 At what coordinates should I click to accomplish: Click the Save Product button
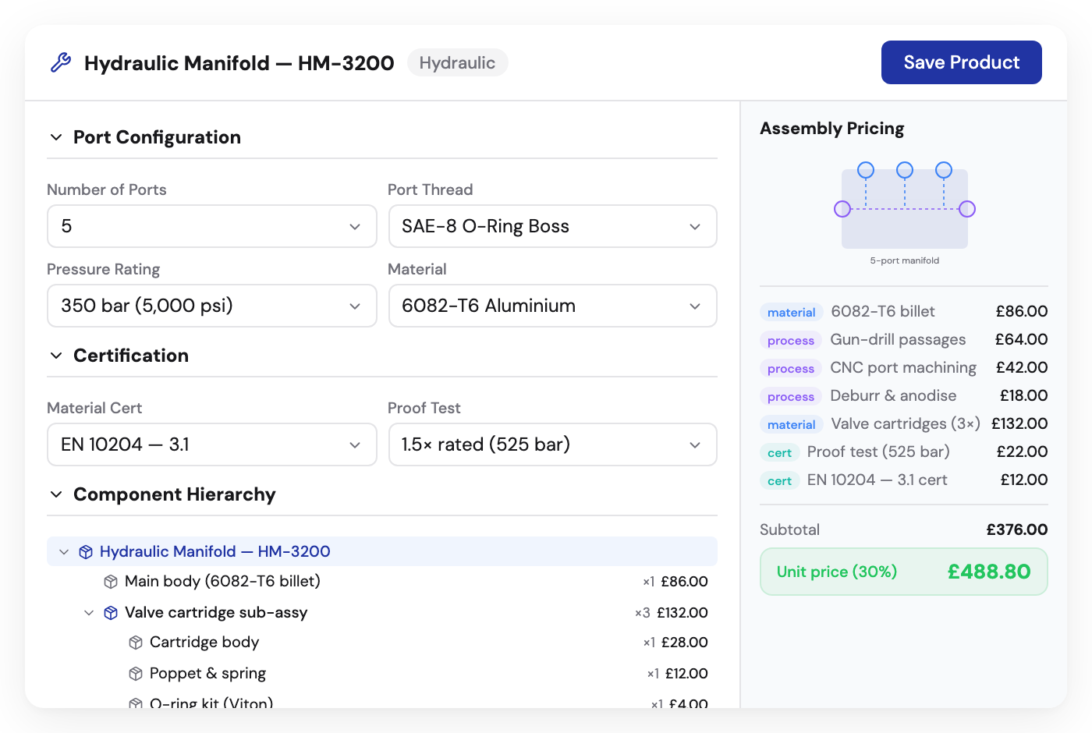click(961, 62)
